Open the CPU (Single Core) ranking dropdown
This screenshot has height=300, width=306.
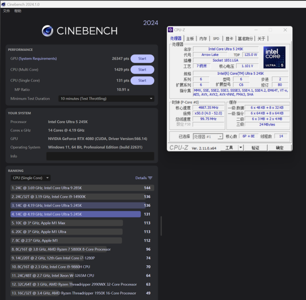tap(31, 178)
